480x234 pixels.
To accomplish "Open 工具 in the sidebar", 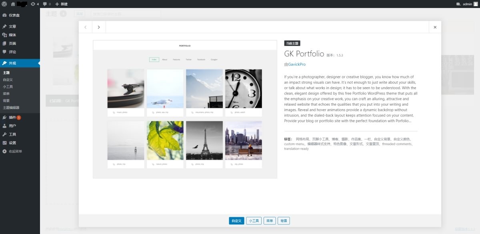I will pos(20,134).
